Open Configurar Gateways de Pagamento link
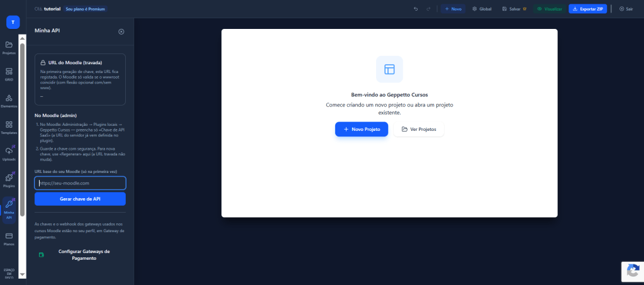The height and width of the screenshot is (285, 644). pos(83,255)
